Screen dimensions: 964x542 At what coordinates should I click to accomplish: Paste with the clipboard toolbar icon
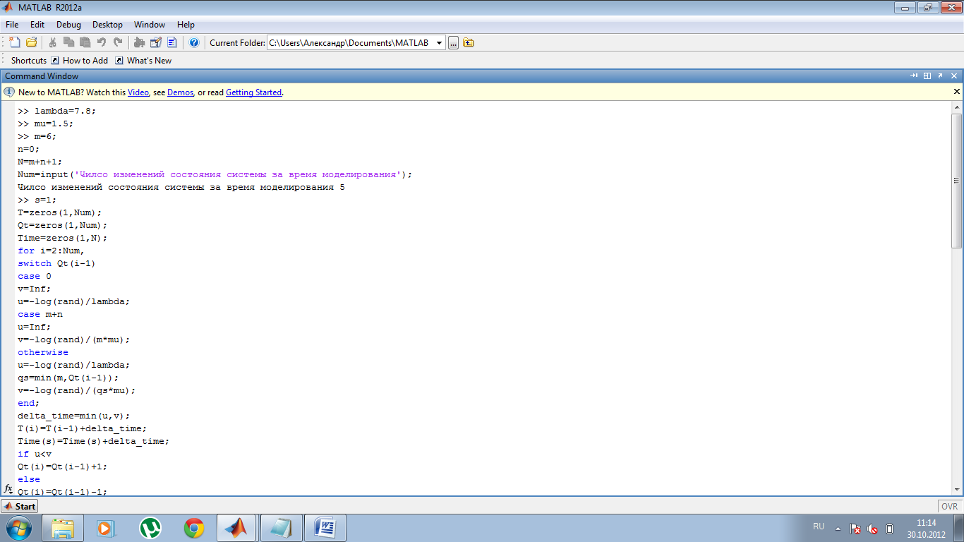pos(85,42)
